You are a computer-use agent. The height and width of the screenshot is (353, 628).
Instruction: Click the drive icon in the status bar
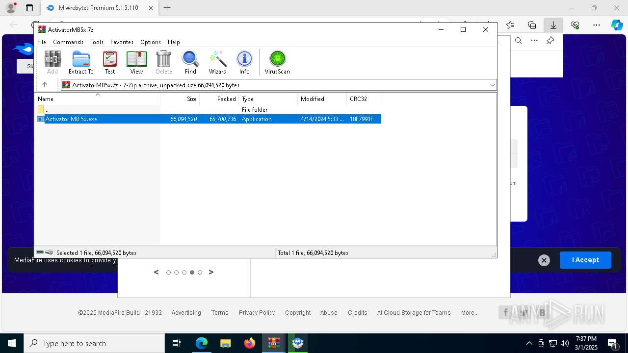(x=40, y=252)
